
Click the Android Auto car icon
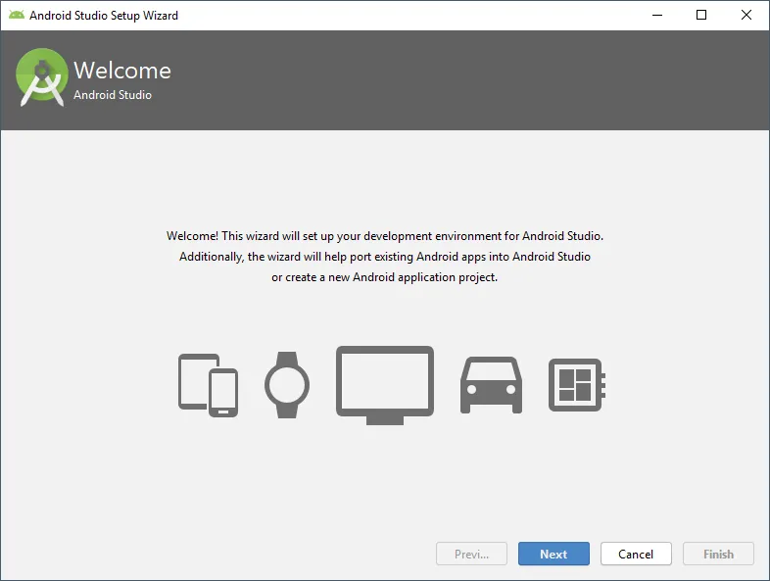click(491, 385)
